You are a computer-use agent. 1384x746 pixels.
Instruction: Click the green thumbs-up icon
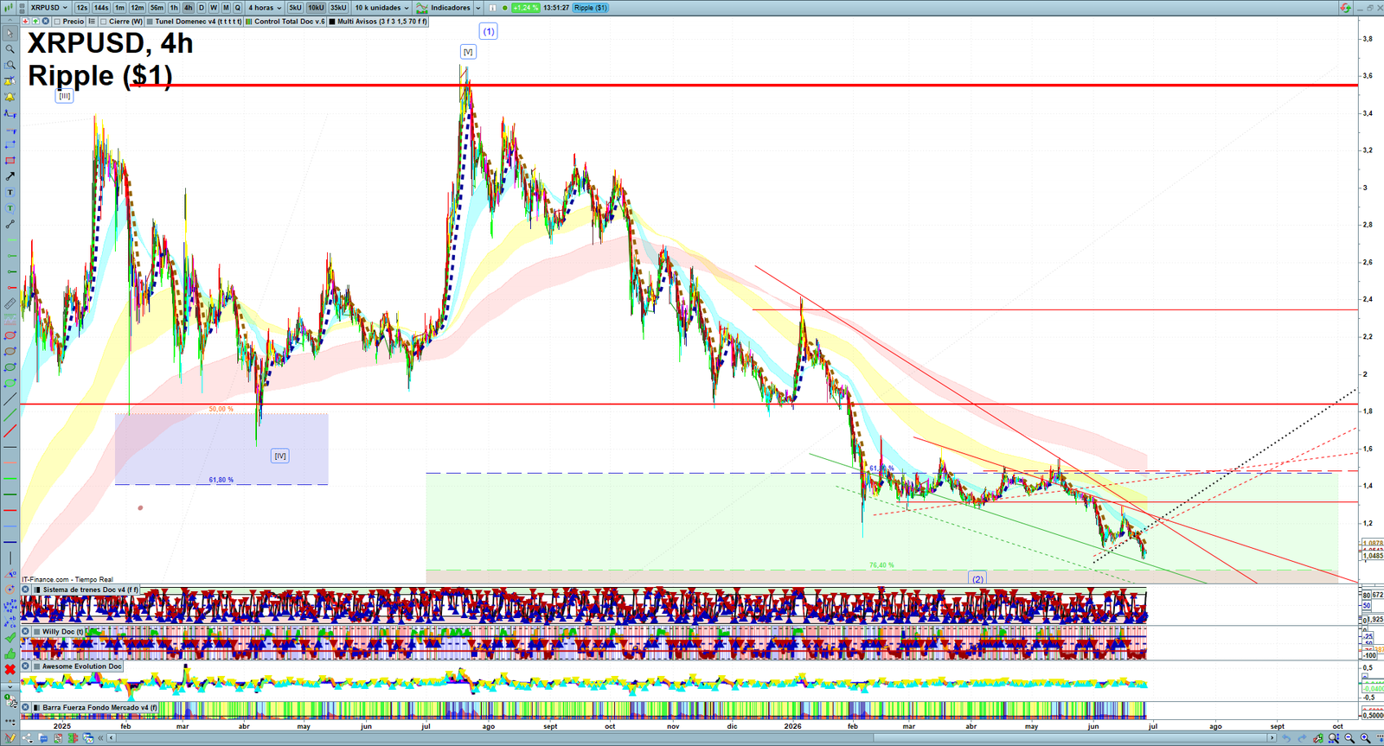10,654
